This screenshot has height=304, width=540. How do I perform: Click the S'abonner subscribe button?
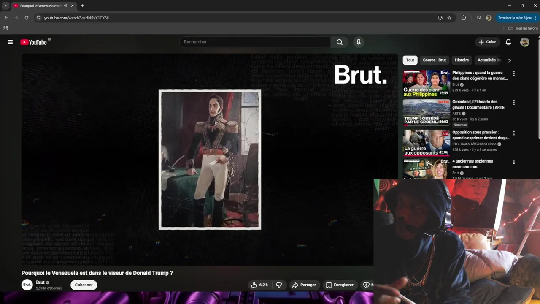(x=84, y=285)
